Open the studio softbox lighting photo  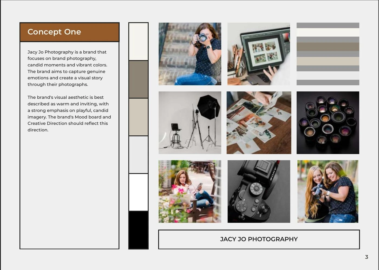click(x=190, y=123)
